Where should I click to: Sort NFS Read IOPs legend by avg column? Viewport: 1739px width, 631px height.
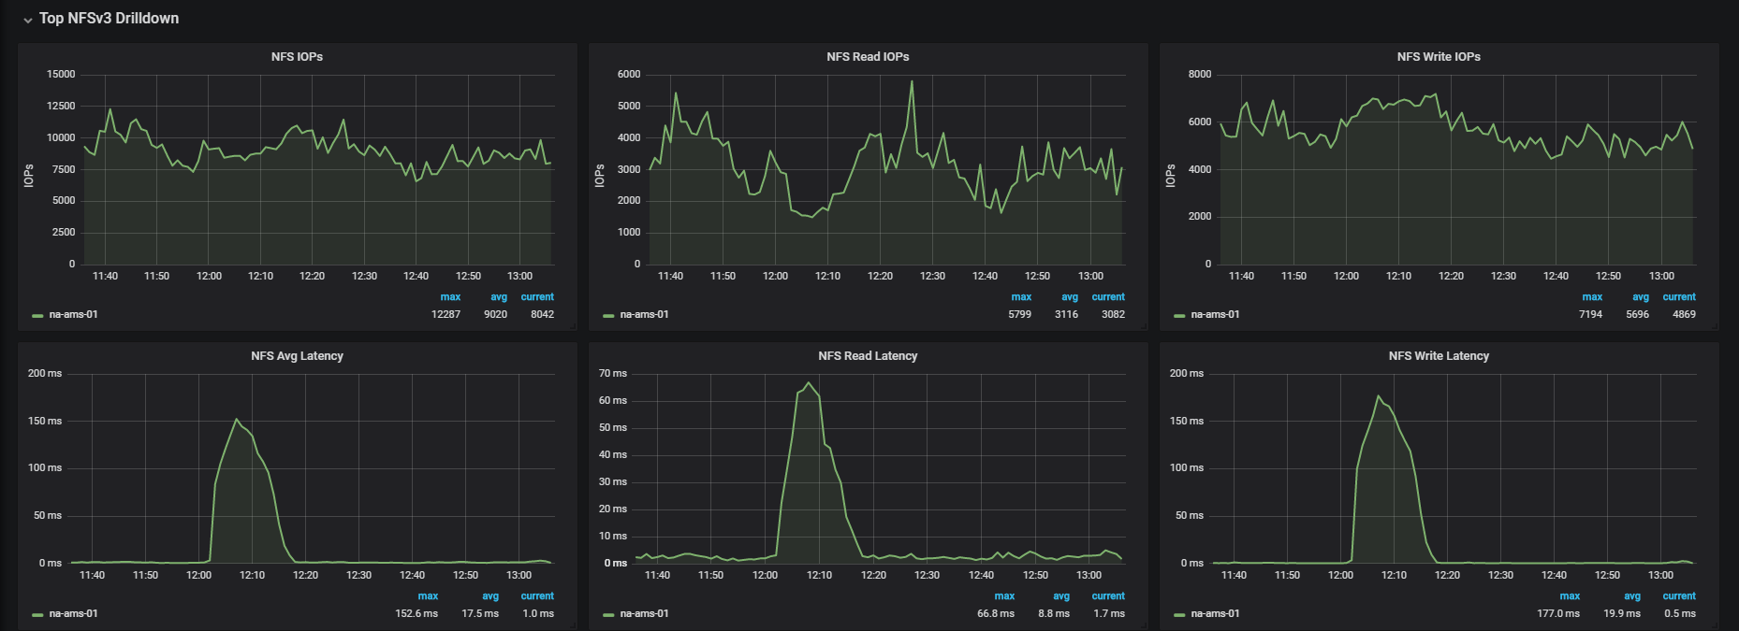click(x=1069, y=297)
